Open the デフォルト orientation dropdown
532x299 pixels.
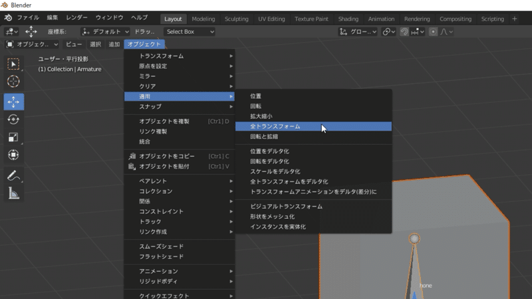coord(105,32)
